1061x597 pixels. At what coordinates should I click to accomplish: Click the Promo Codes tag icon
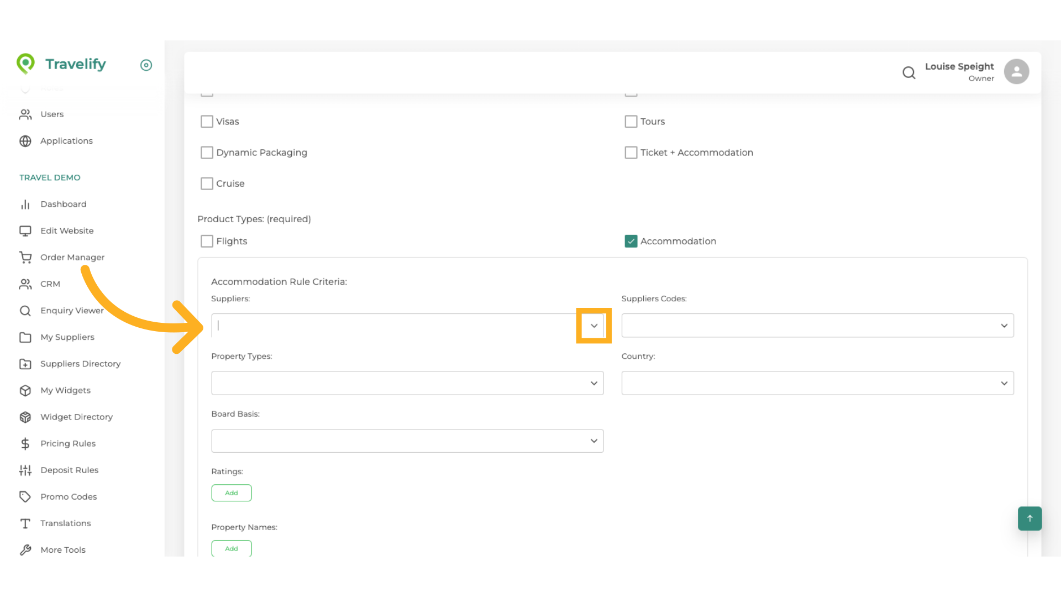25,496
